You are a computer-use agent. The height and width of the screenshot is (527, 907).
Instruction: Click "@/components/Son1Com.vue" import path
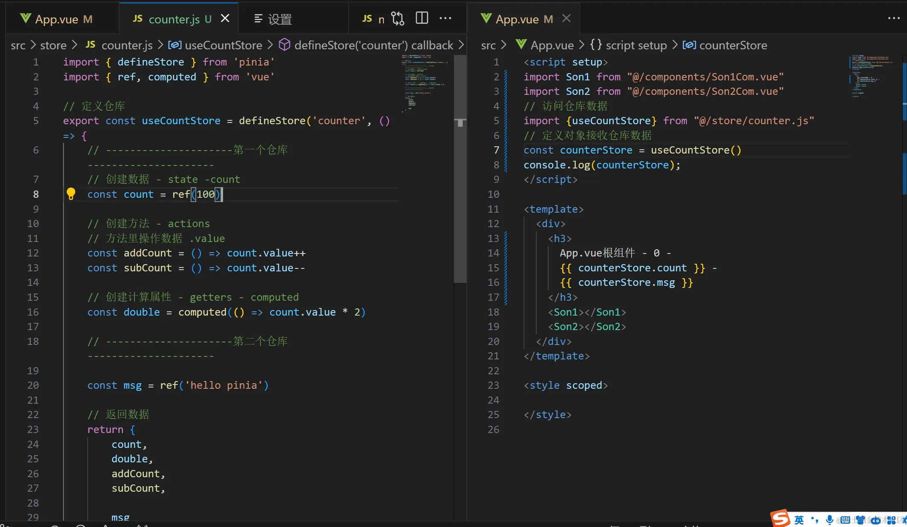coord(705,77)
